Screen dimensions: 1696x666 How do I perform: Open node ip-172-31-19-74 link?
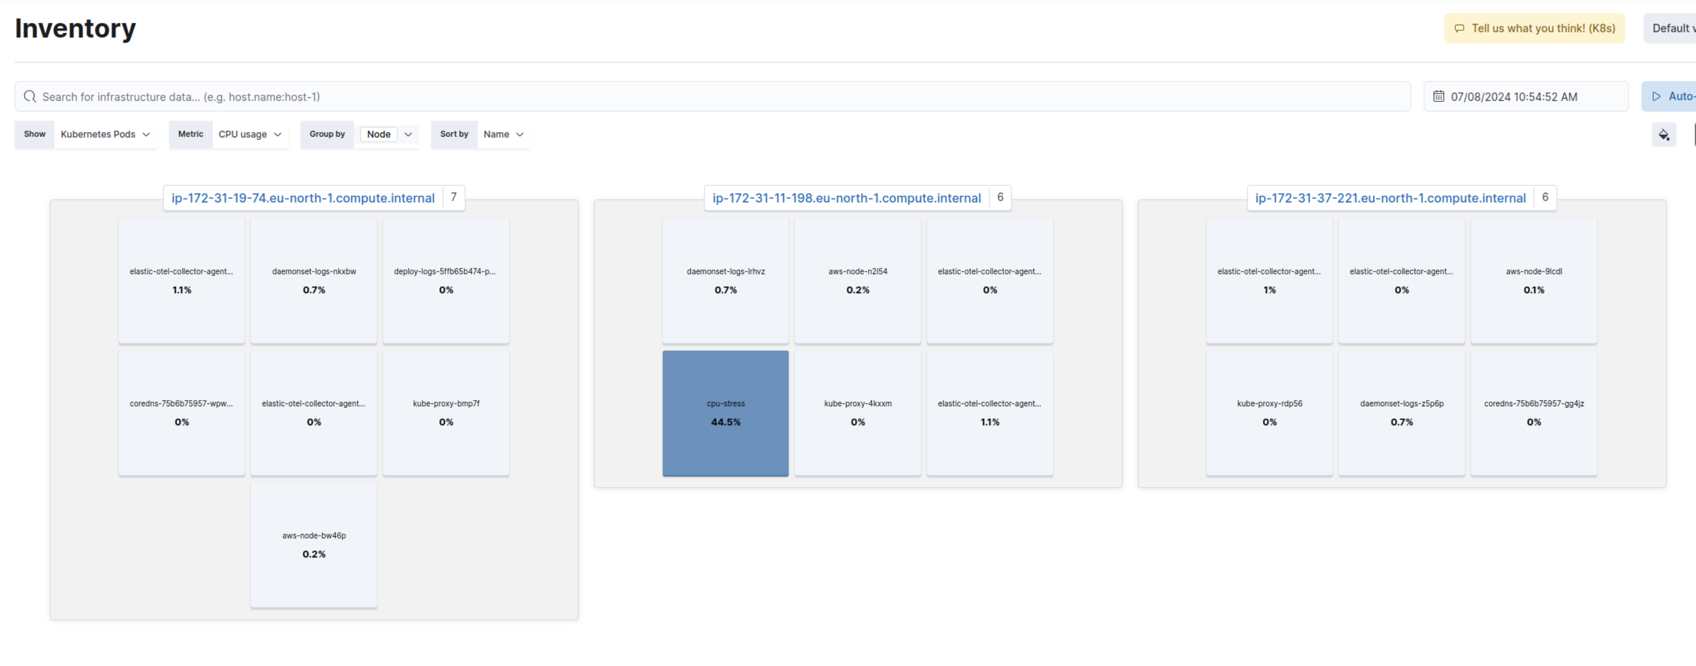click(x=303, y=198)
